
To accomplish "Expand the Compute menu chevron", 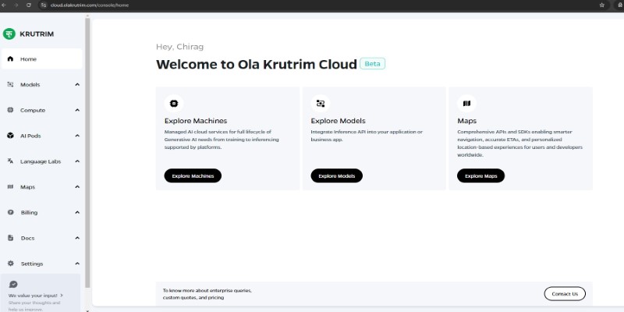I will [x=77, y=110].
